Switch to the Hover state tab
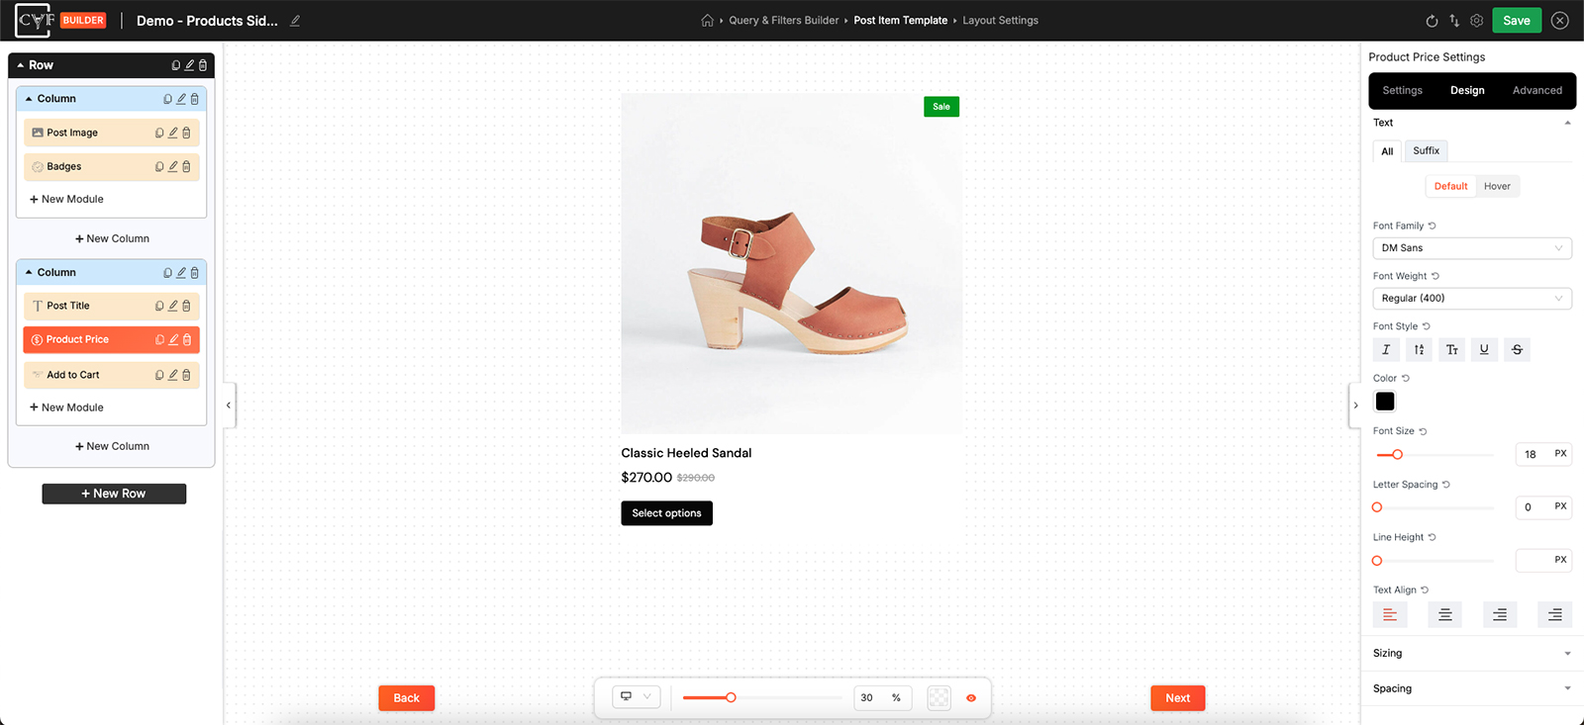1584x725 pixels. tap(1497, 187)
